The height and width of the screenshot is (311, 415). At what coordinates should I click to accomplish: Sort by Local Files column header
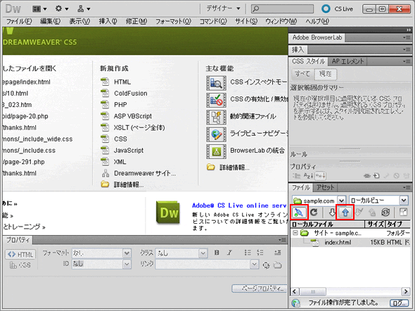tap(328, 224)
